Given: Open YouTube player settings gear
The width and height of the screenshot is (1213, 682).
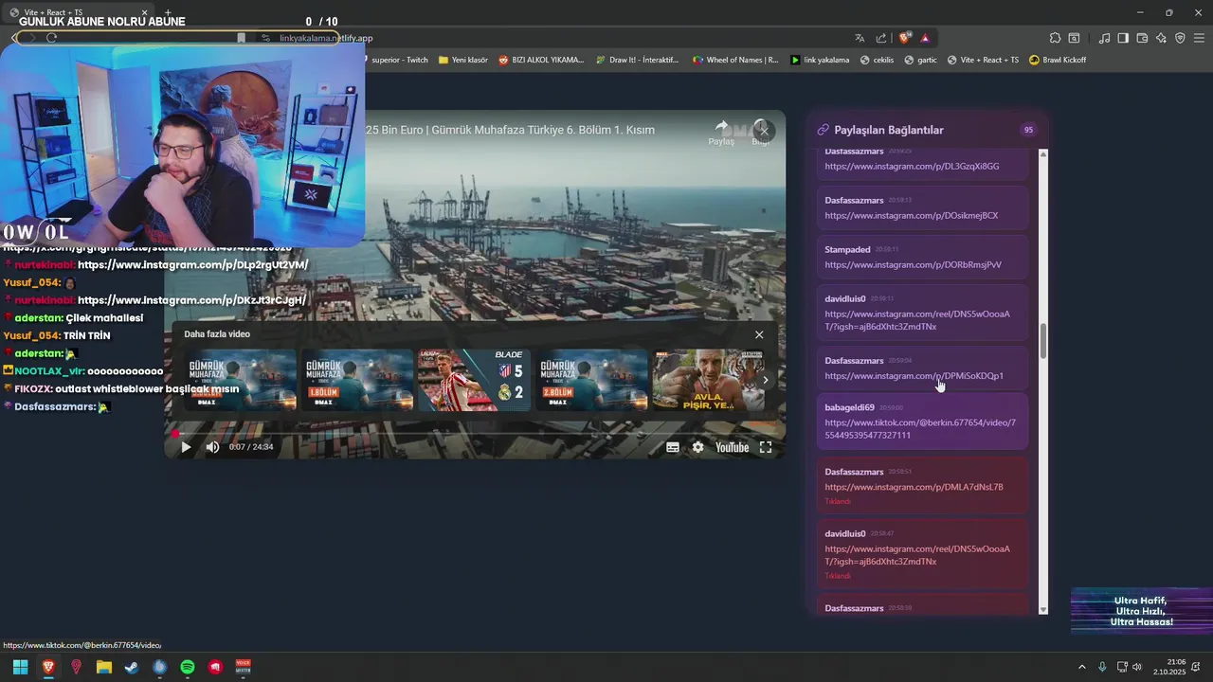Looking at the screenshot, I should pyautogui.click(x=698, y=447).
